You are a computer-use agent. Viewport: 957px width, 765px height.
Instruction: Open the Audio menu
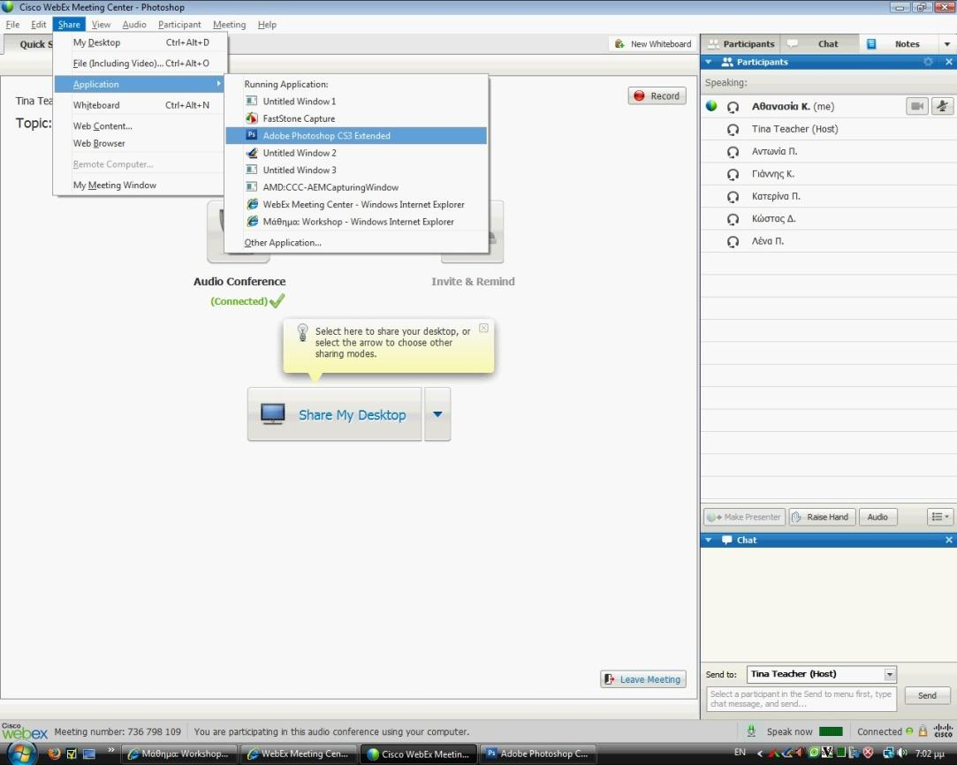click(x=134, y=25)
